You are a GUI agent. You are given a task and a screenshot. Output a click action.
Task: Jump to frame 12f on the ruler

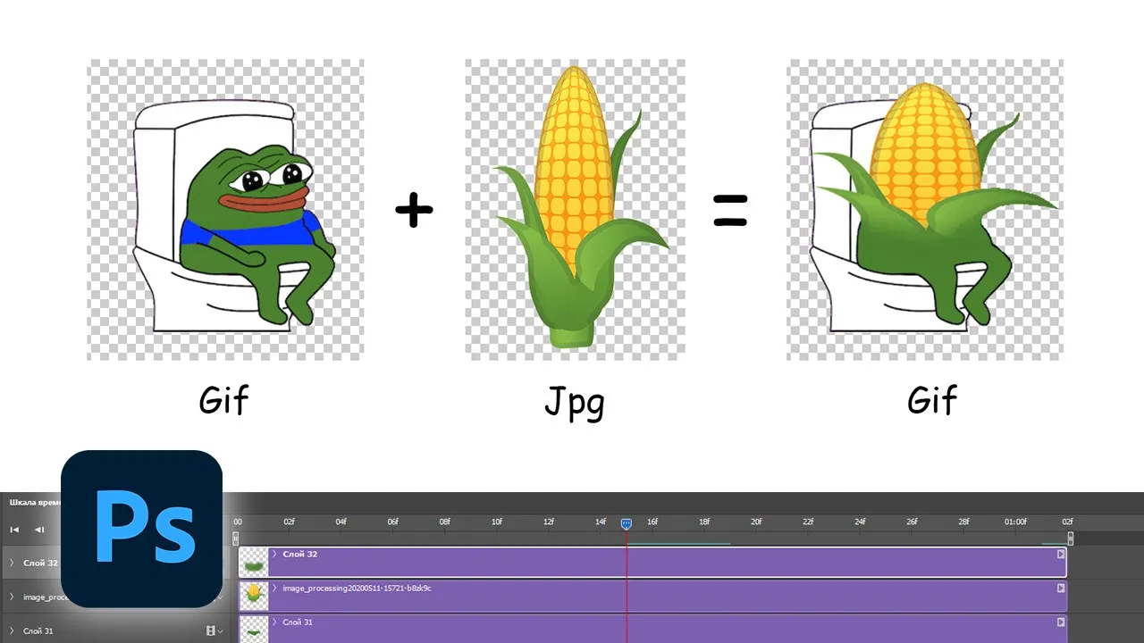coord(549,522)
